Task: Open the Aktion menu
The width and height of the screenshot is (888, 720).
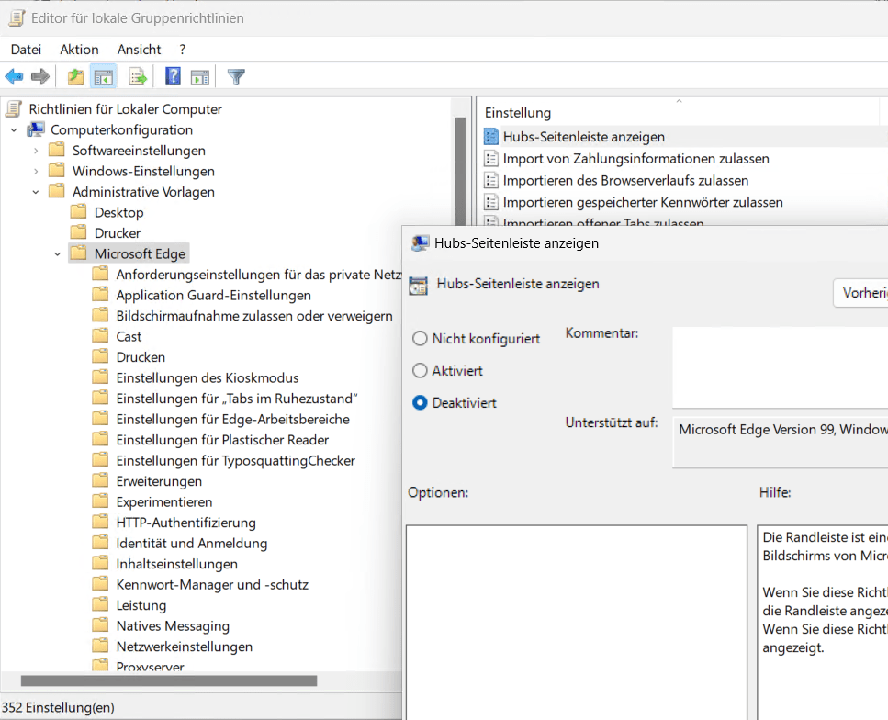Action: point(79,50)
